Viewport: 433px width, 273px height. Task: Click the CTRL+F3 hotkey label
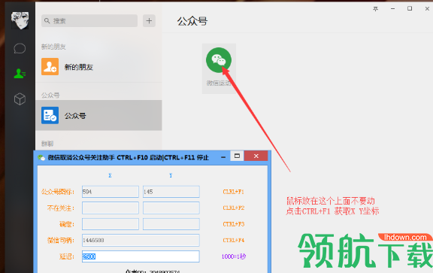pos(234,224)
